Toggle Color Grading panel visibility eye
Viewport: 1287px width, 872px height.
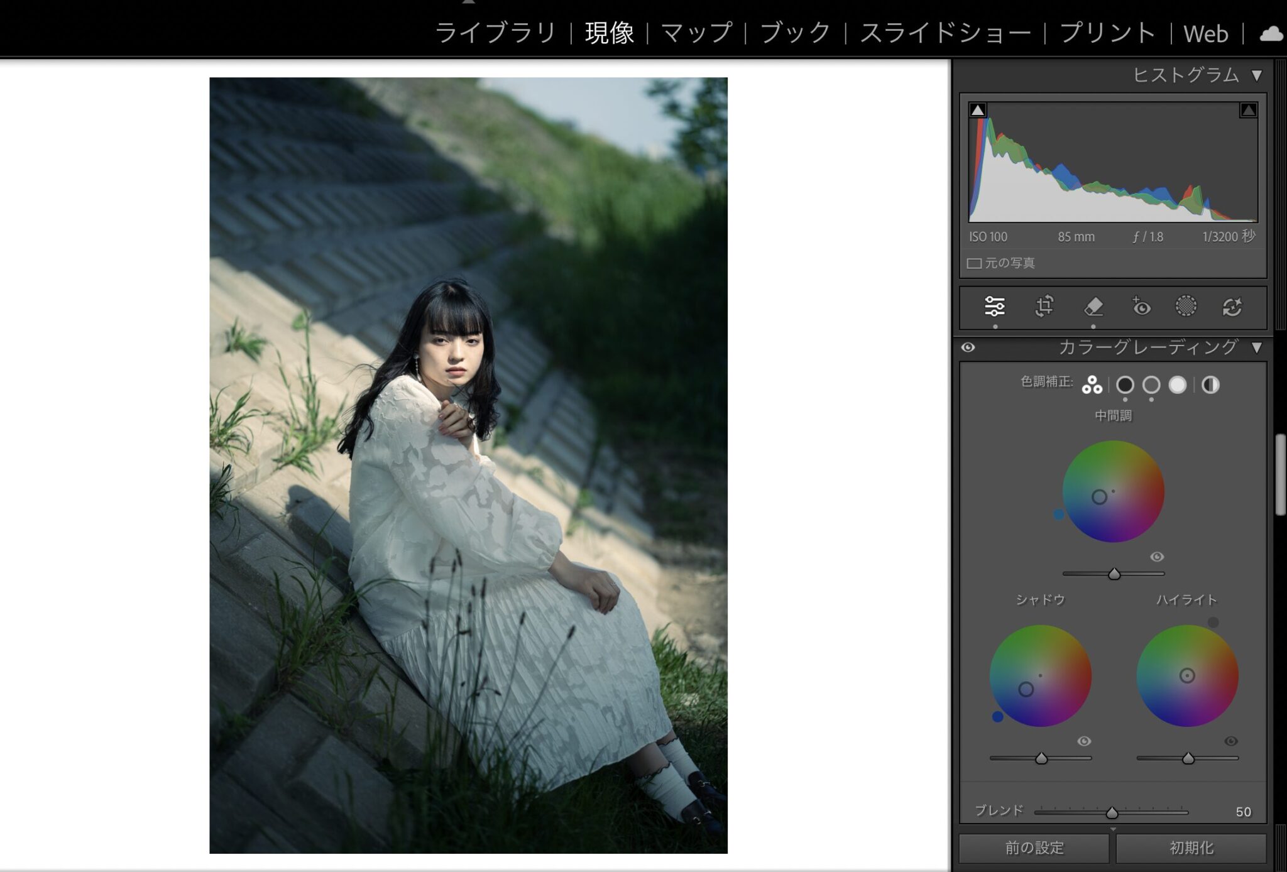coord(968,347)
